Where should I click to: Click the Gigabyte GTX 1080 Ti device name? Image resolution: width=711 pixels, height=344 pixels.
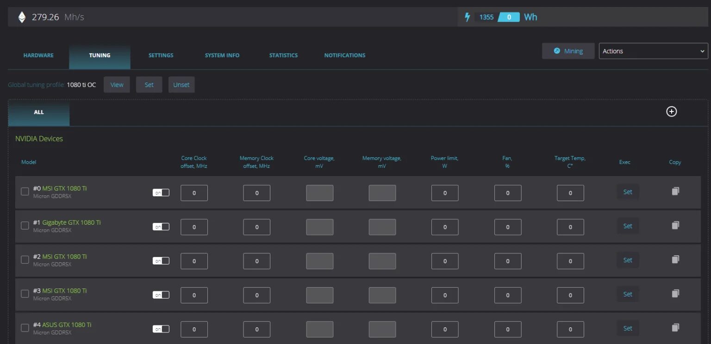(x=71, y=222)
